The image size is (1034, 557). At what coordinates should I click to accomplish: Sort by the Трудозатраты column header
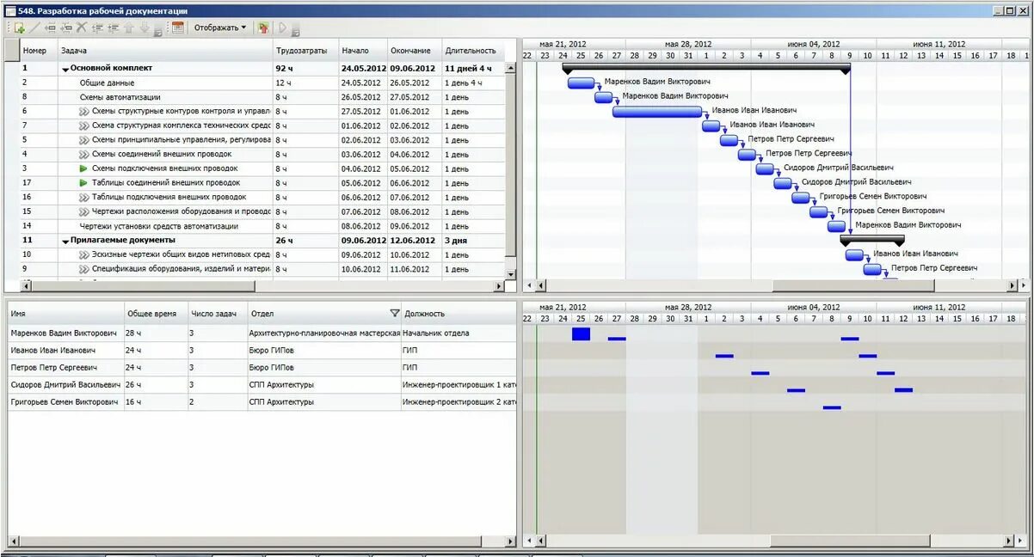(305, 51)
